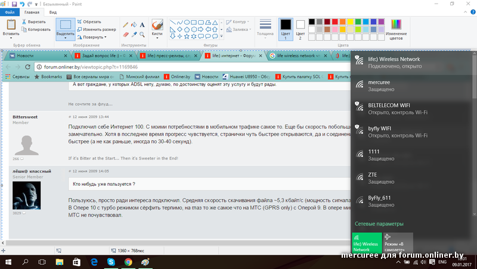
Task: Select the Eraser tool
Action: [x=125, y=35]
